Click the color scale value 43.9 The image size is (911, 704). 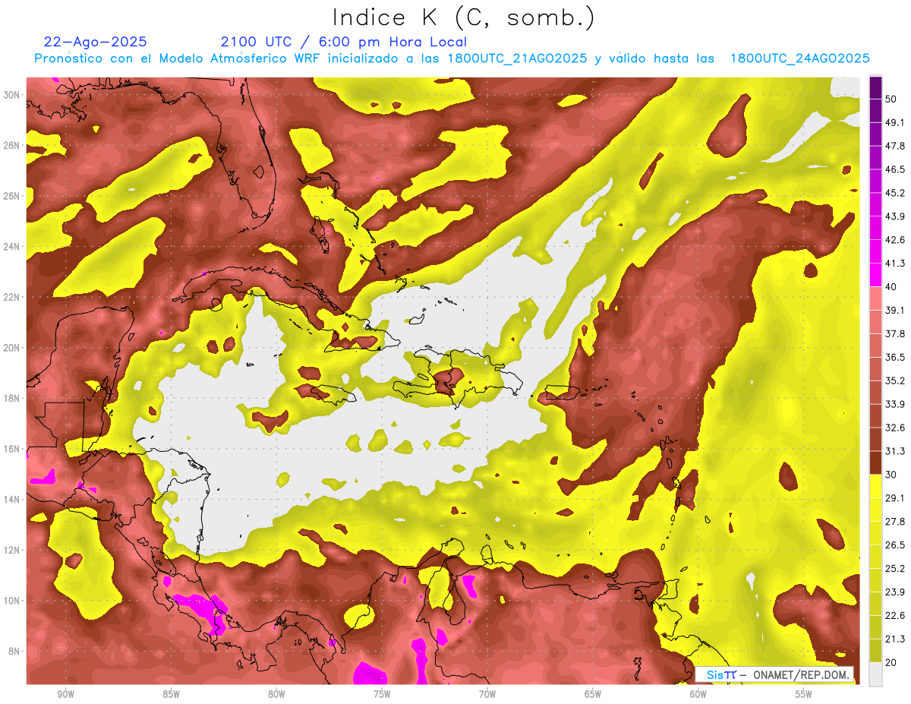(894, 216)
